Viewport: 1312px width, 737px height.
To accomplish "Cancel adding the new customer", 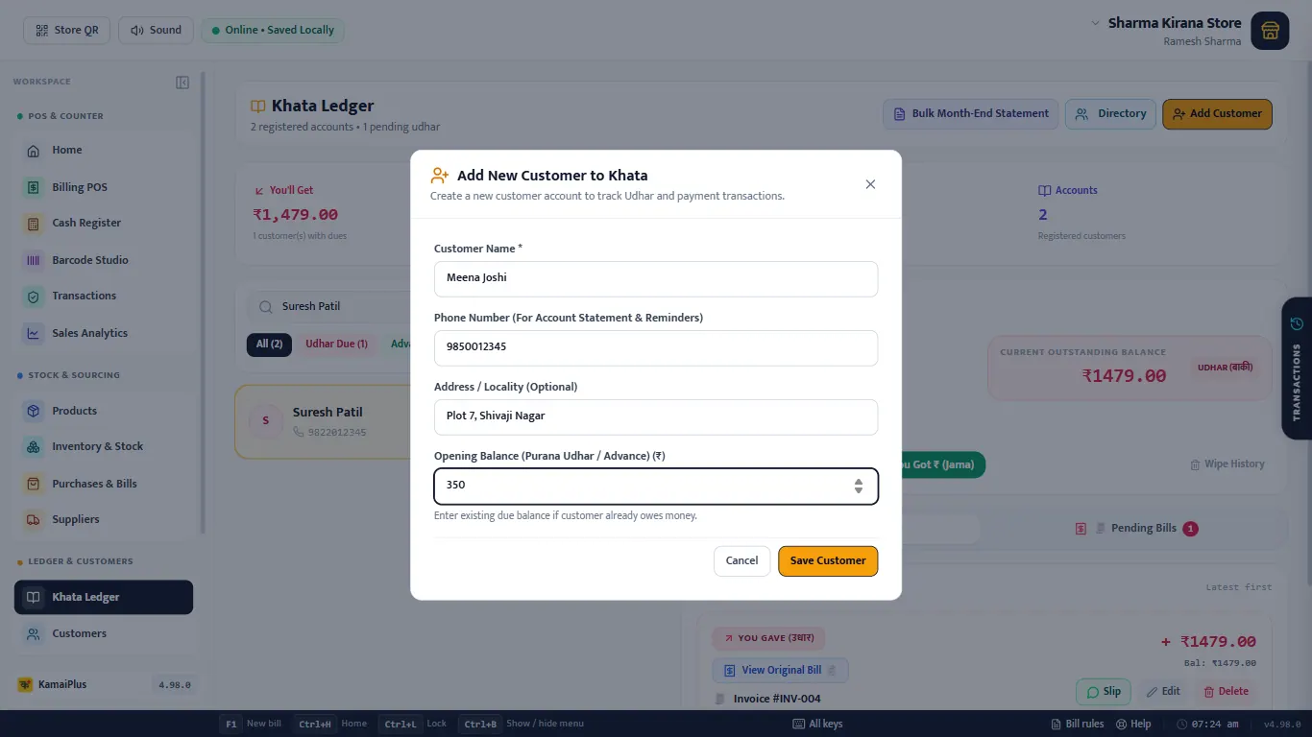I will [x=741, y=561].
